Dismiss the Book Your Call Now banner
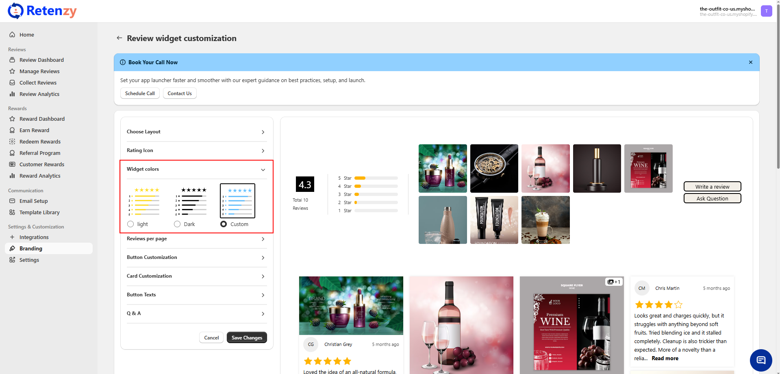 coord(750,62)
